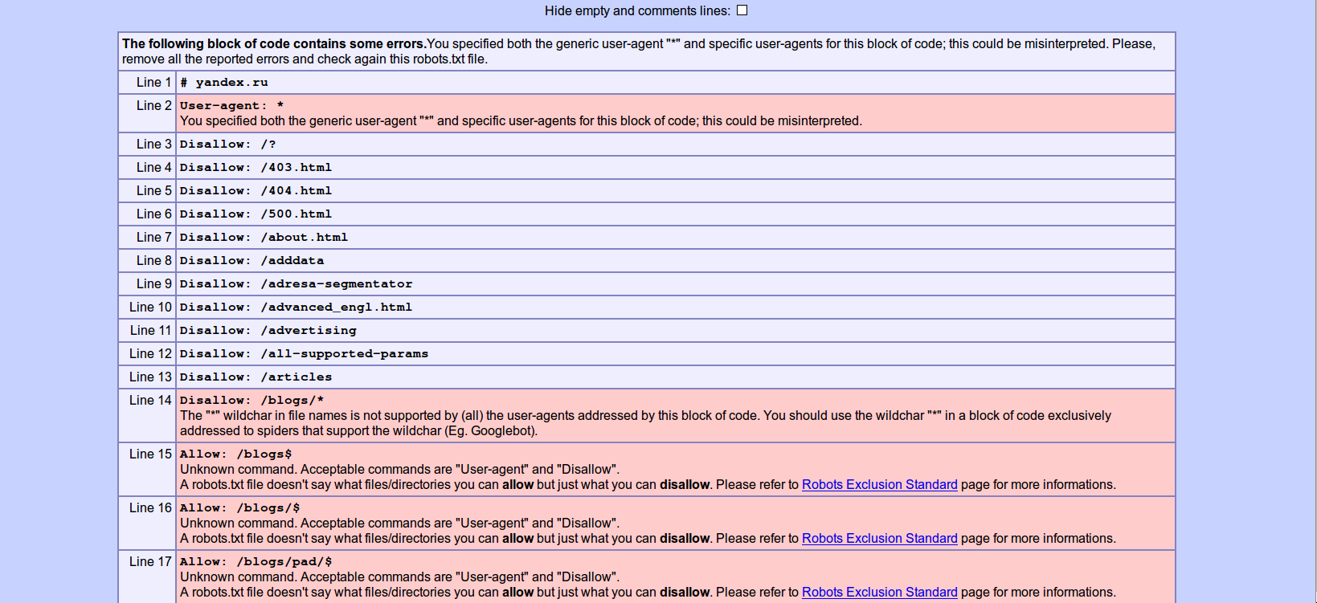Click the 'Line 17' row label
The width and height of the screenshot is (1317, 603).
tap(150, 562)
